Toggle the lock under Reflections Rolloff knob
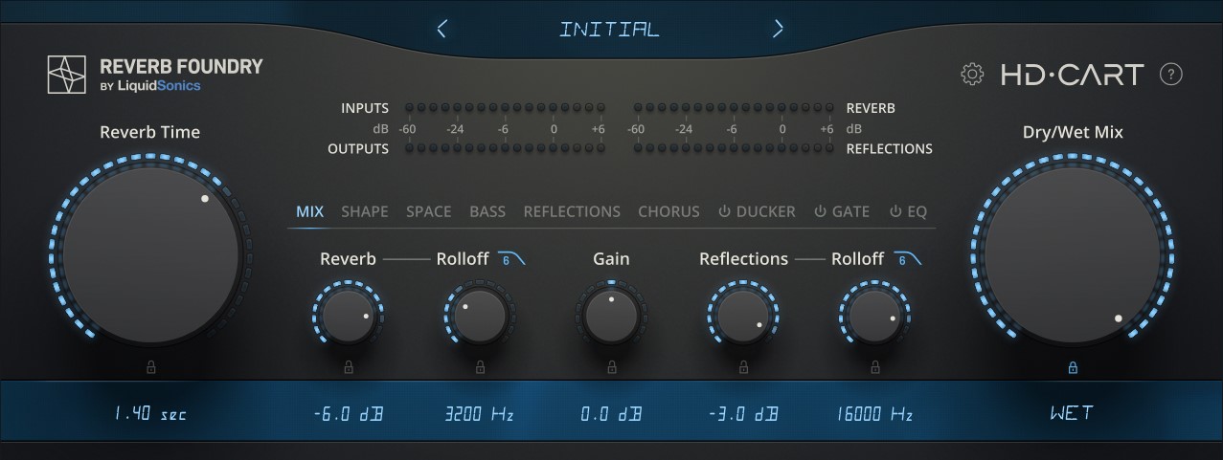 (x=875, y=365)
